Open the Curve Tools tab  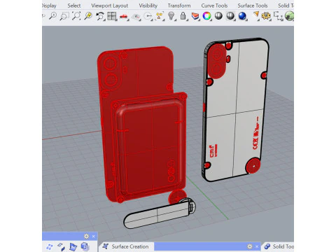[214, 6]
